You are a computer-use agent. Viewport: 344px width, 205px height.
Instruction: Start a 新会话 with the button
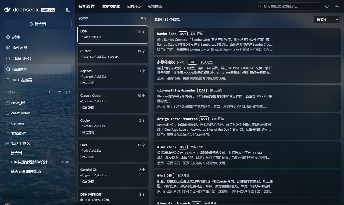[38, 24]
